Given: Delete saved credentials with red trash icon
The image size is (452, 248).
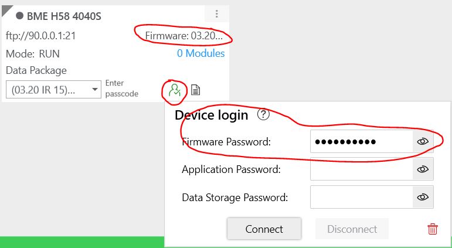Looking at the screenshot, I should (433, 229).
